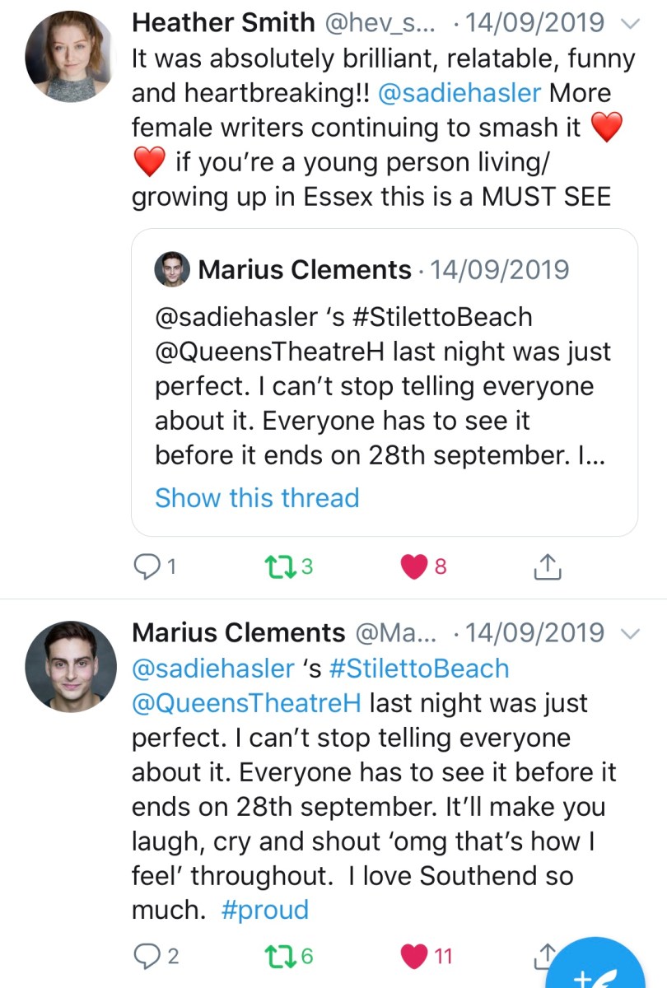Reply to Heather Smith's tweet
Screen dimensions: 667x988
[x=146, y=566]
